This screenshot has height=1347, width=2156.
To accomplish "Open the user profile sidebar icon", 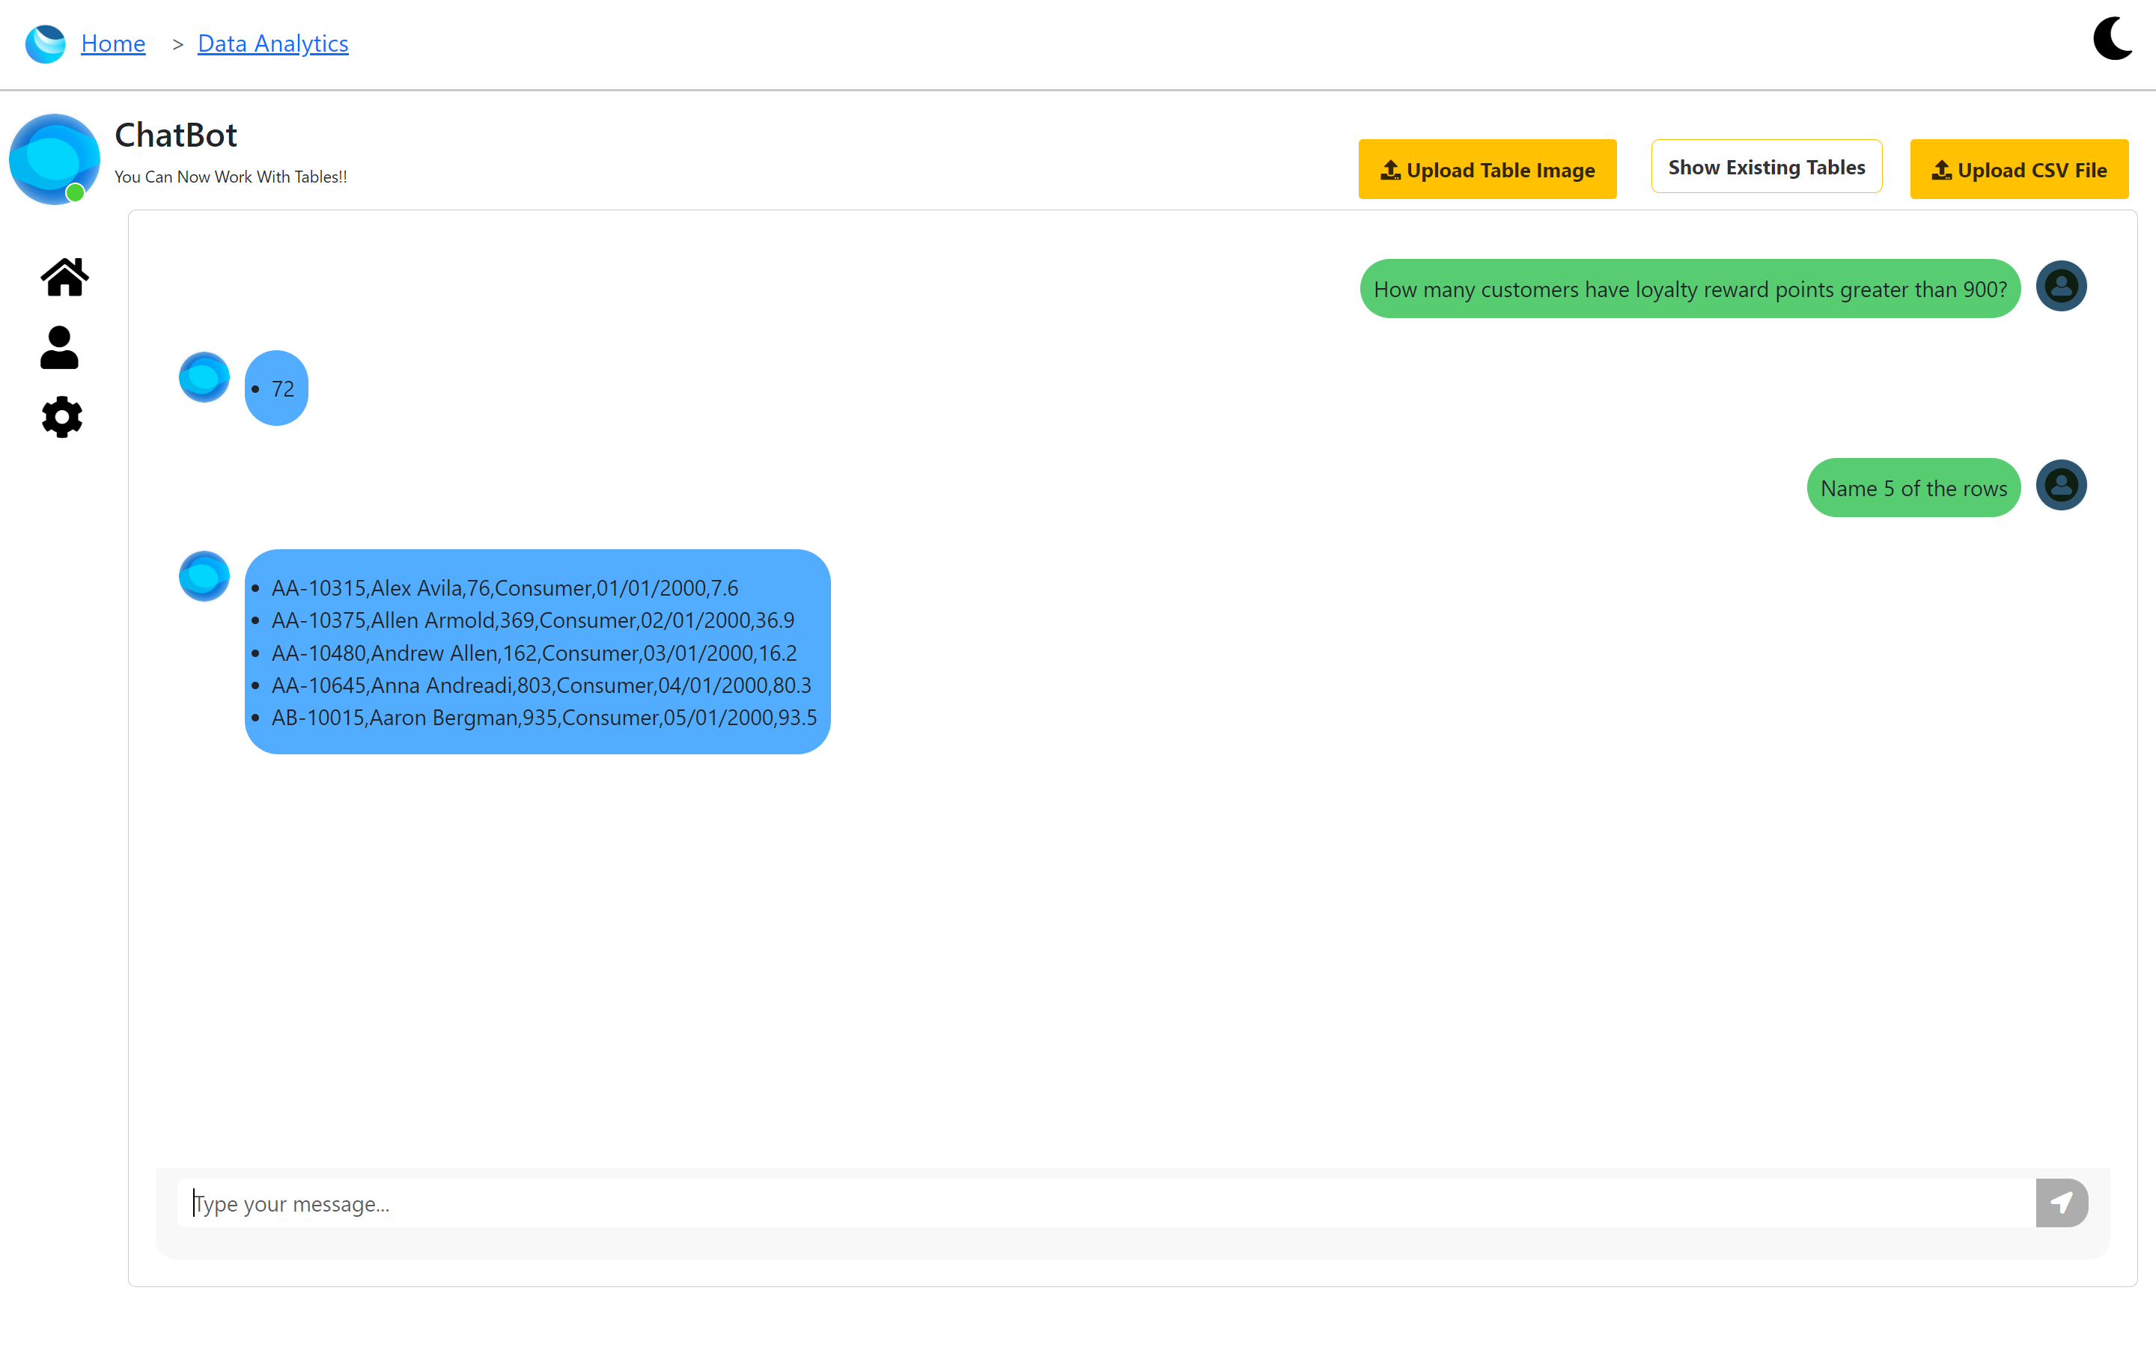I will (x=60, y=347).
